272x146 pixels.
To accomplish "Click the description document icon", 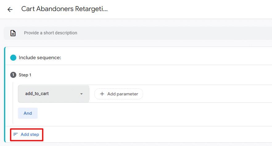I will coord(13,33).
